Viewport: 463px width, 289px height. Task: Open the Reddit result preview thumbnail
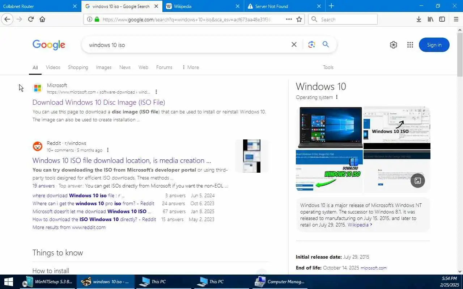(x=252, y=156)
